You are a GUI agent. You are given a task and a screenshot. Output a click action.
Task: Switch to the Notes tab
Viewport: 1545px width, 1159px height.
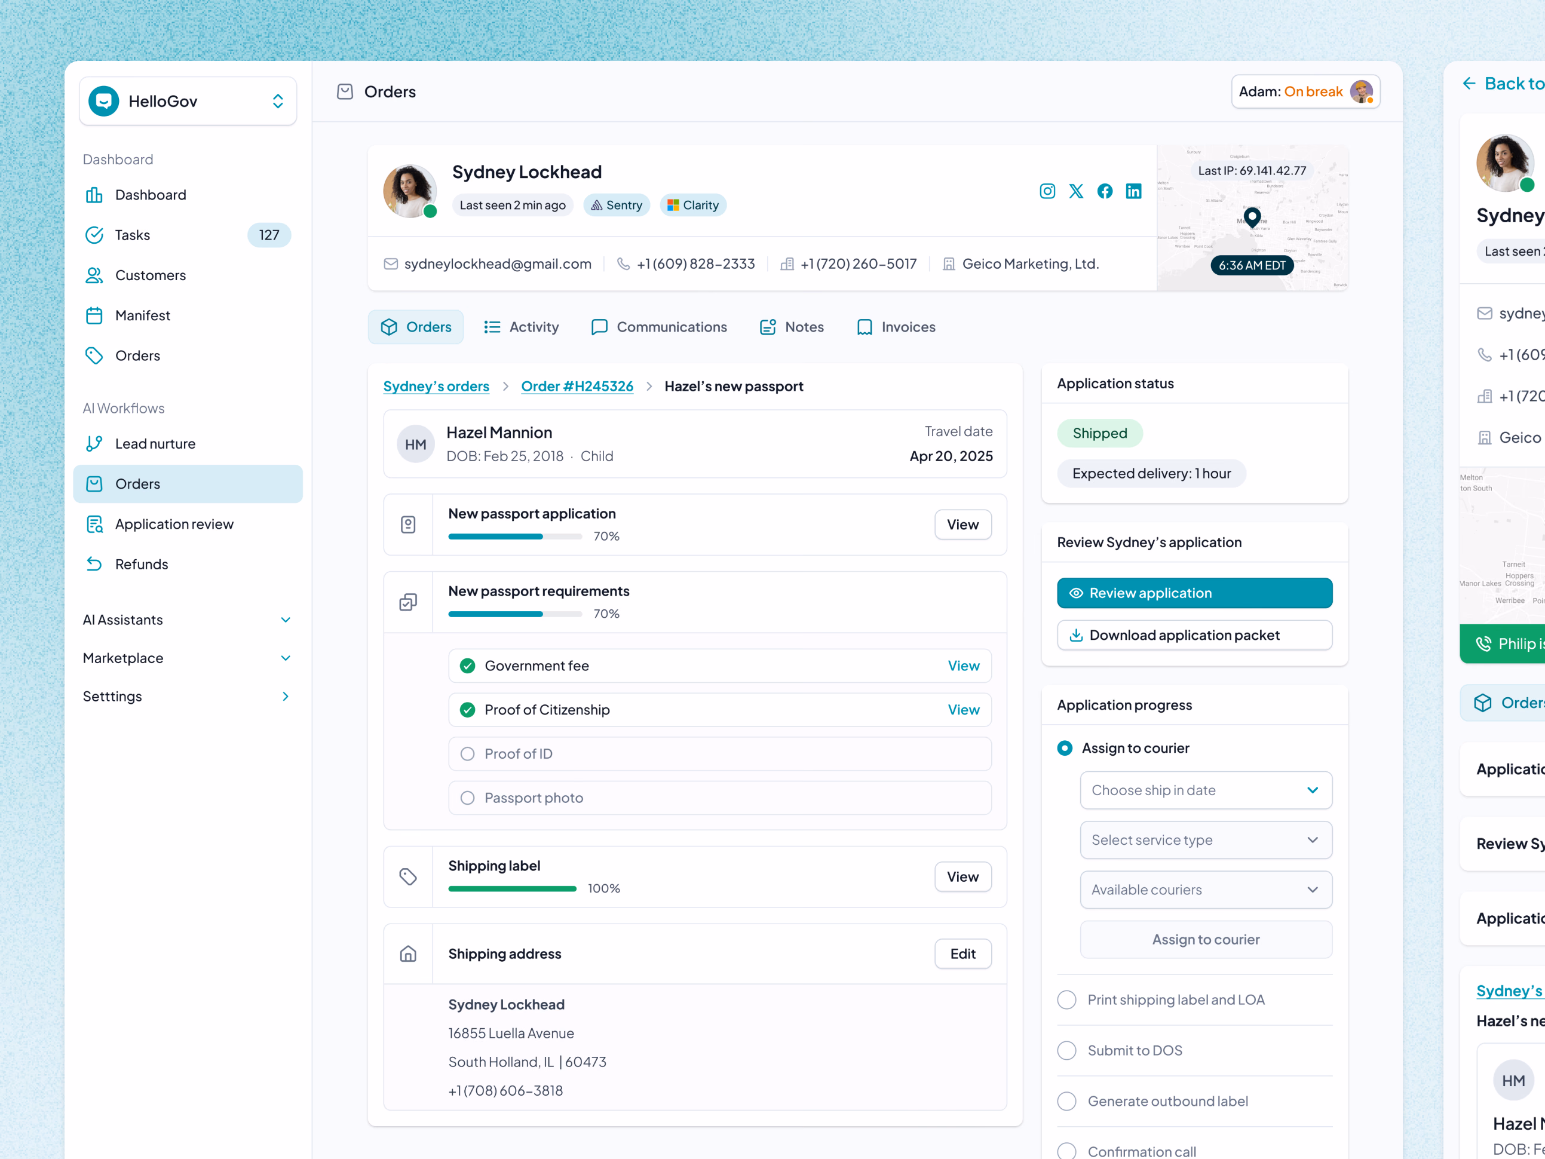coord(792,327)
